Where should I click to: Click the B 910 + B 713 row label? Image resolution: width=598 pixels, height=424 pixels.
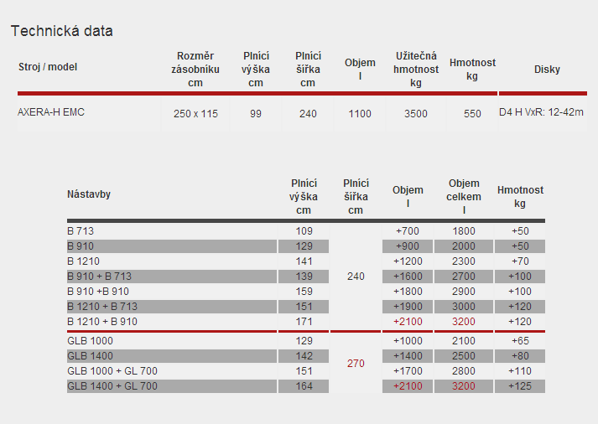pos(99,277)
